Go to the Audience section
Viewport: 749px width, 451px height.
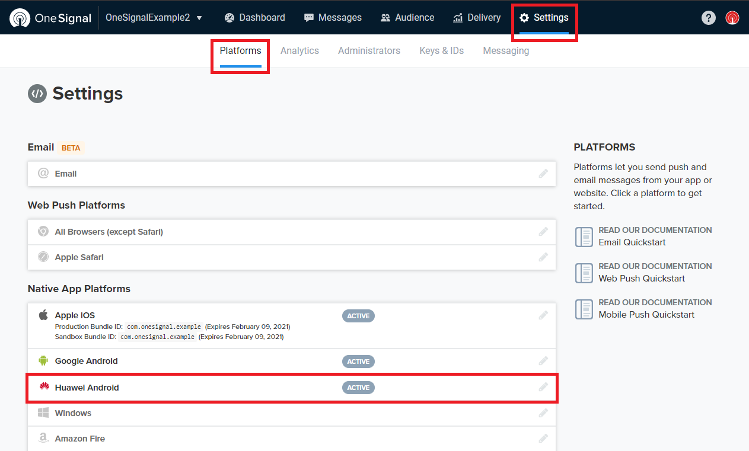pyautogui.click(x=407, y=18)
